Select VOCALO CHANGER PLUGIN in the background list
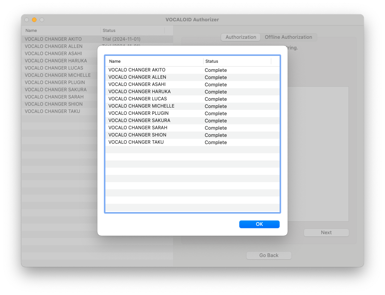 [55, 82]
